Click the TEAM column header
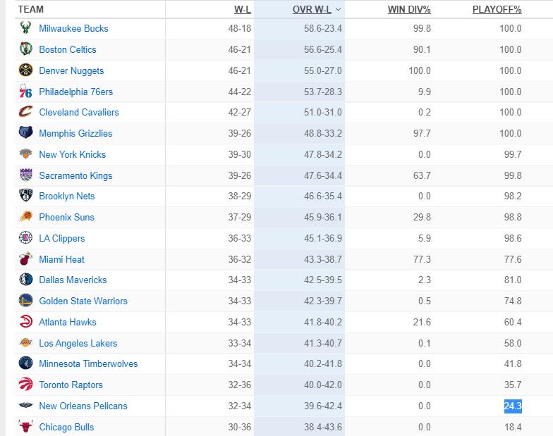Viewport: 553px width, 436px height. 31,10
